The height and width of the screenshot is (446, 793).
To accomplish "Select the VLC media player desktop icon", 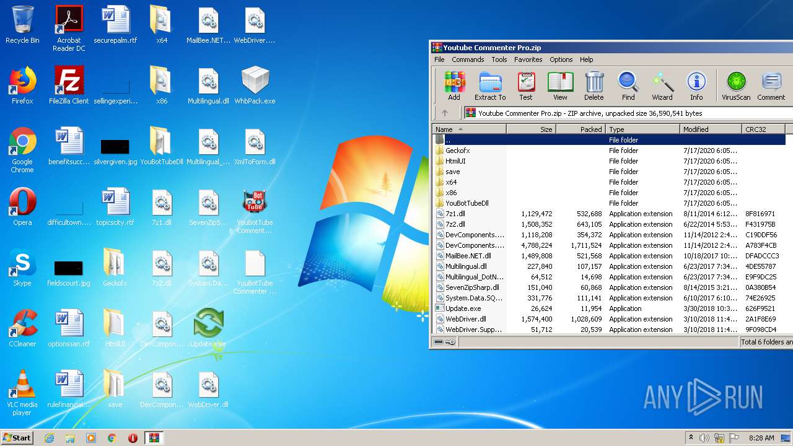I will (22, 393).
